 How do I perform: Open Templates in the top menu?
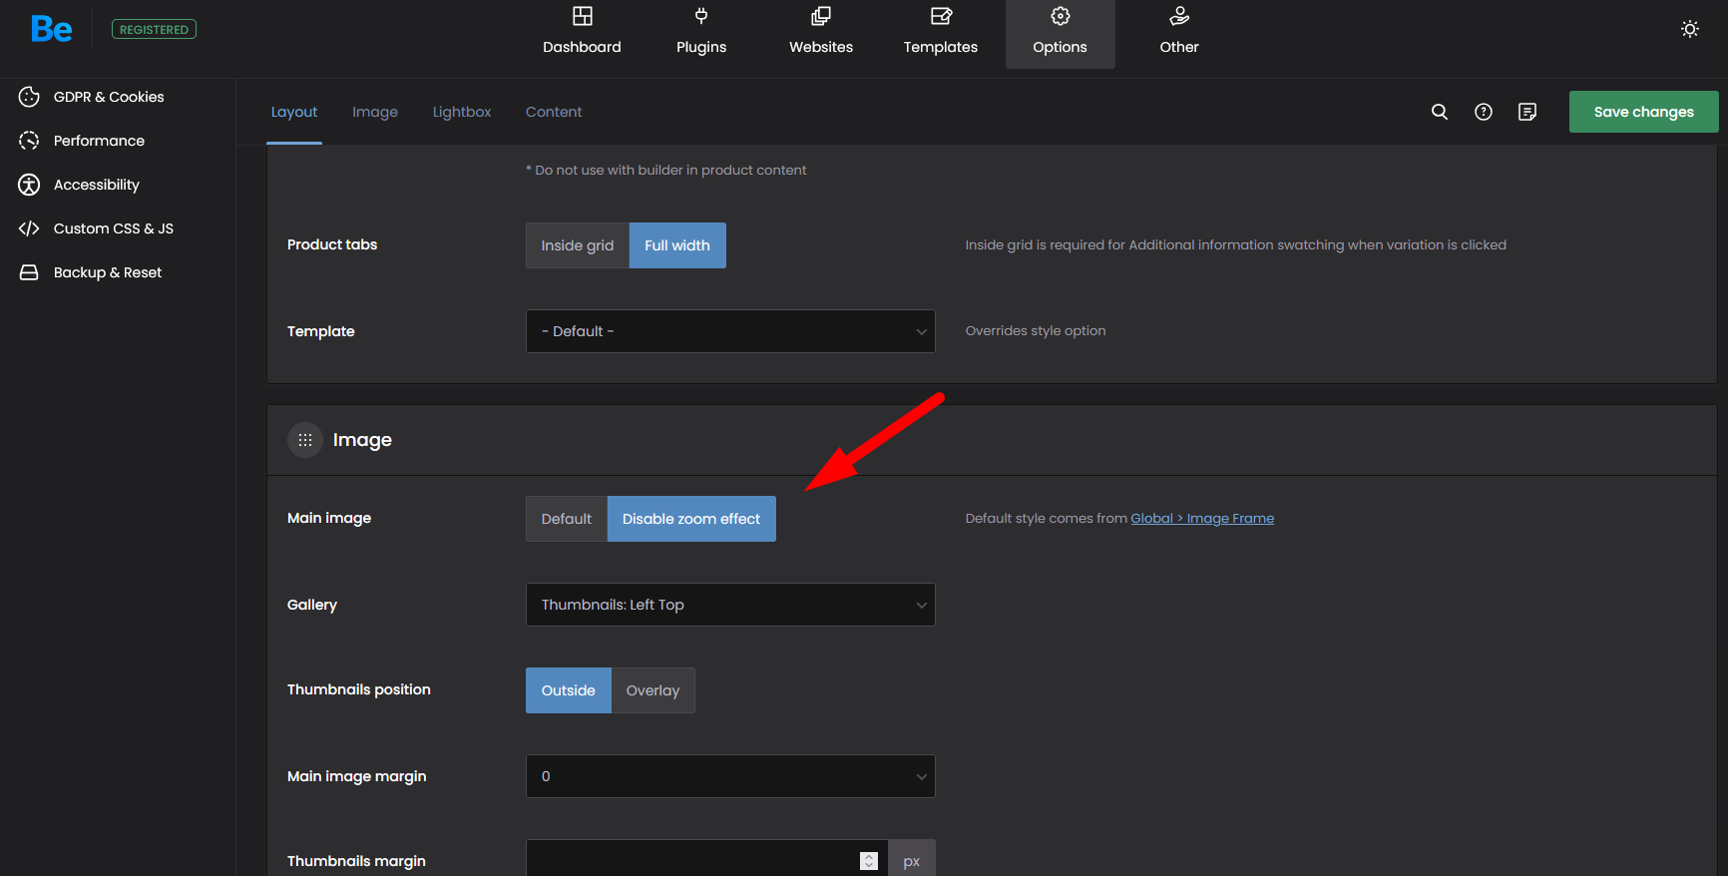point(941,47)
